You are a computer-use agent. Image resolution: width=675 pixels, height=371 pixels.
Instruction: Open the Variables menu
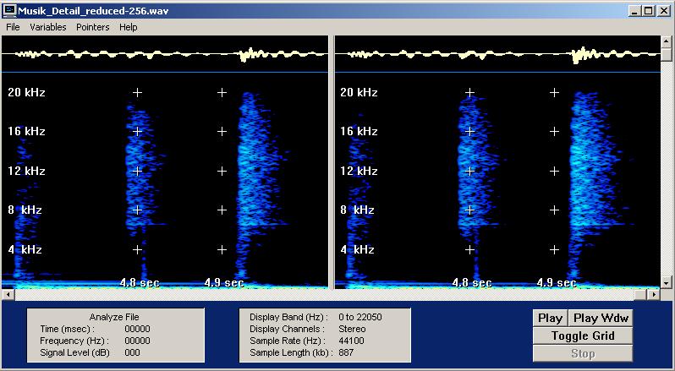(x=48, y=27)
